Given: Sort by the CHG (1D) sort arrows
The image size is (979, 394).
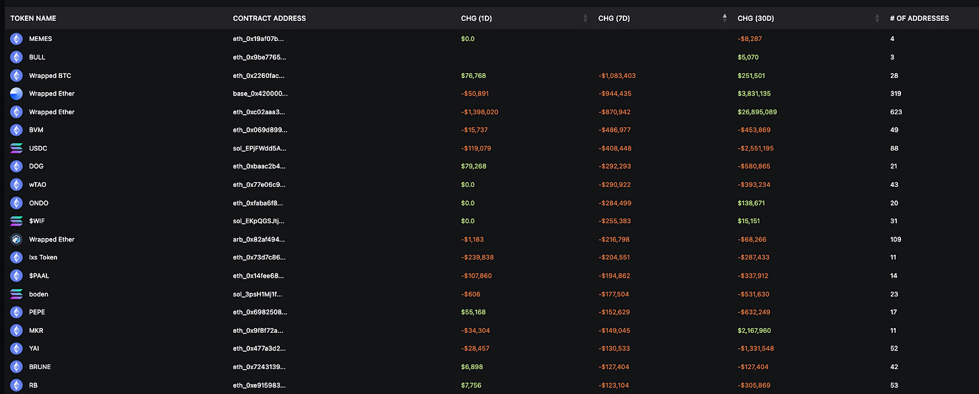Looking at the screenshot, I should click(x=585, y=19).
